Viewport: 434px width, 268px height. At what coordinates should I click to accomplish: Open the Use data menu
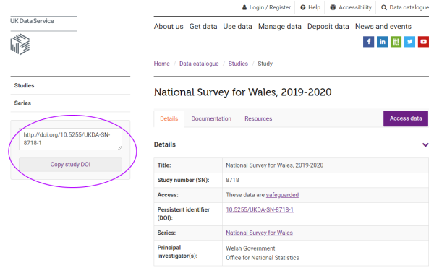(237, 27)
